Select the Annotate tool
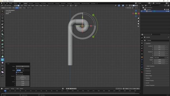This screenshot has width=170, height=96. pyautogui.click(x=2, y=31)
